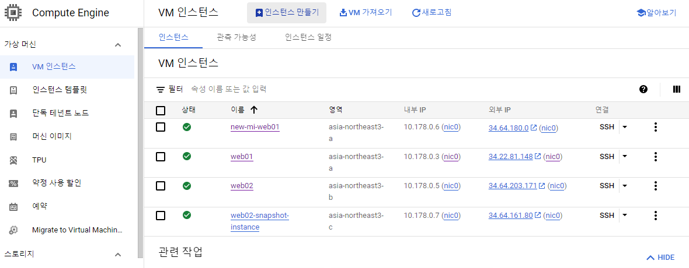Collapse 관련 작업 section with HIDE

[660, 258]
